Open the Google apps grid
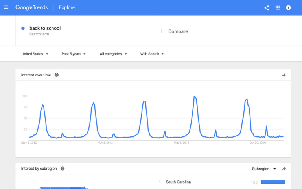 pyautogui.click(x=278, y=8)
